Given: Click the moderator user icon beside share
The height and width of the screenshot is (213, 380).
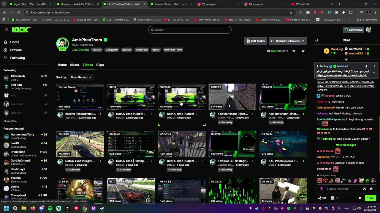Looking at the screenshot, I should click(303, 51).
